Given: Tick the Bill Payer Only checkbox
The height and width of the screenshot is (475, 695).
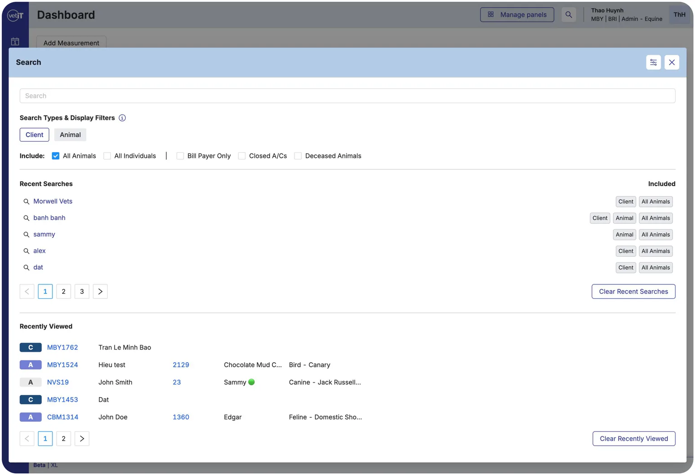Looking at the screenshot, I should [x=180, y=156].
